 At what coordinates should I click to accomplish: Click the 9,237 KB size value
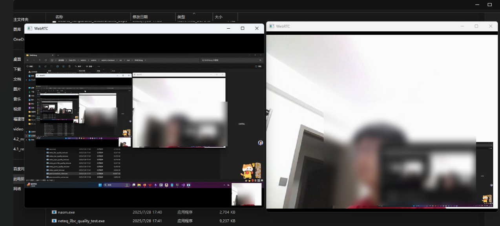[x=227, y=221]
